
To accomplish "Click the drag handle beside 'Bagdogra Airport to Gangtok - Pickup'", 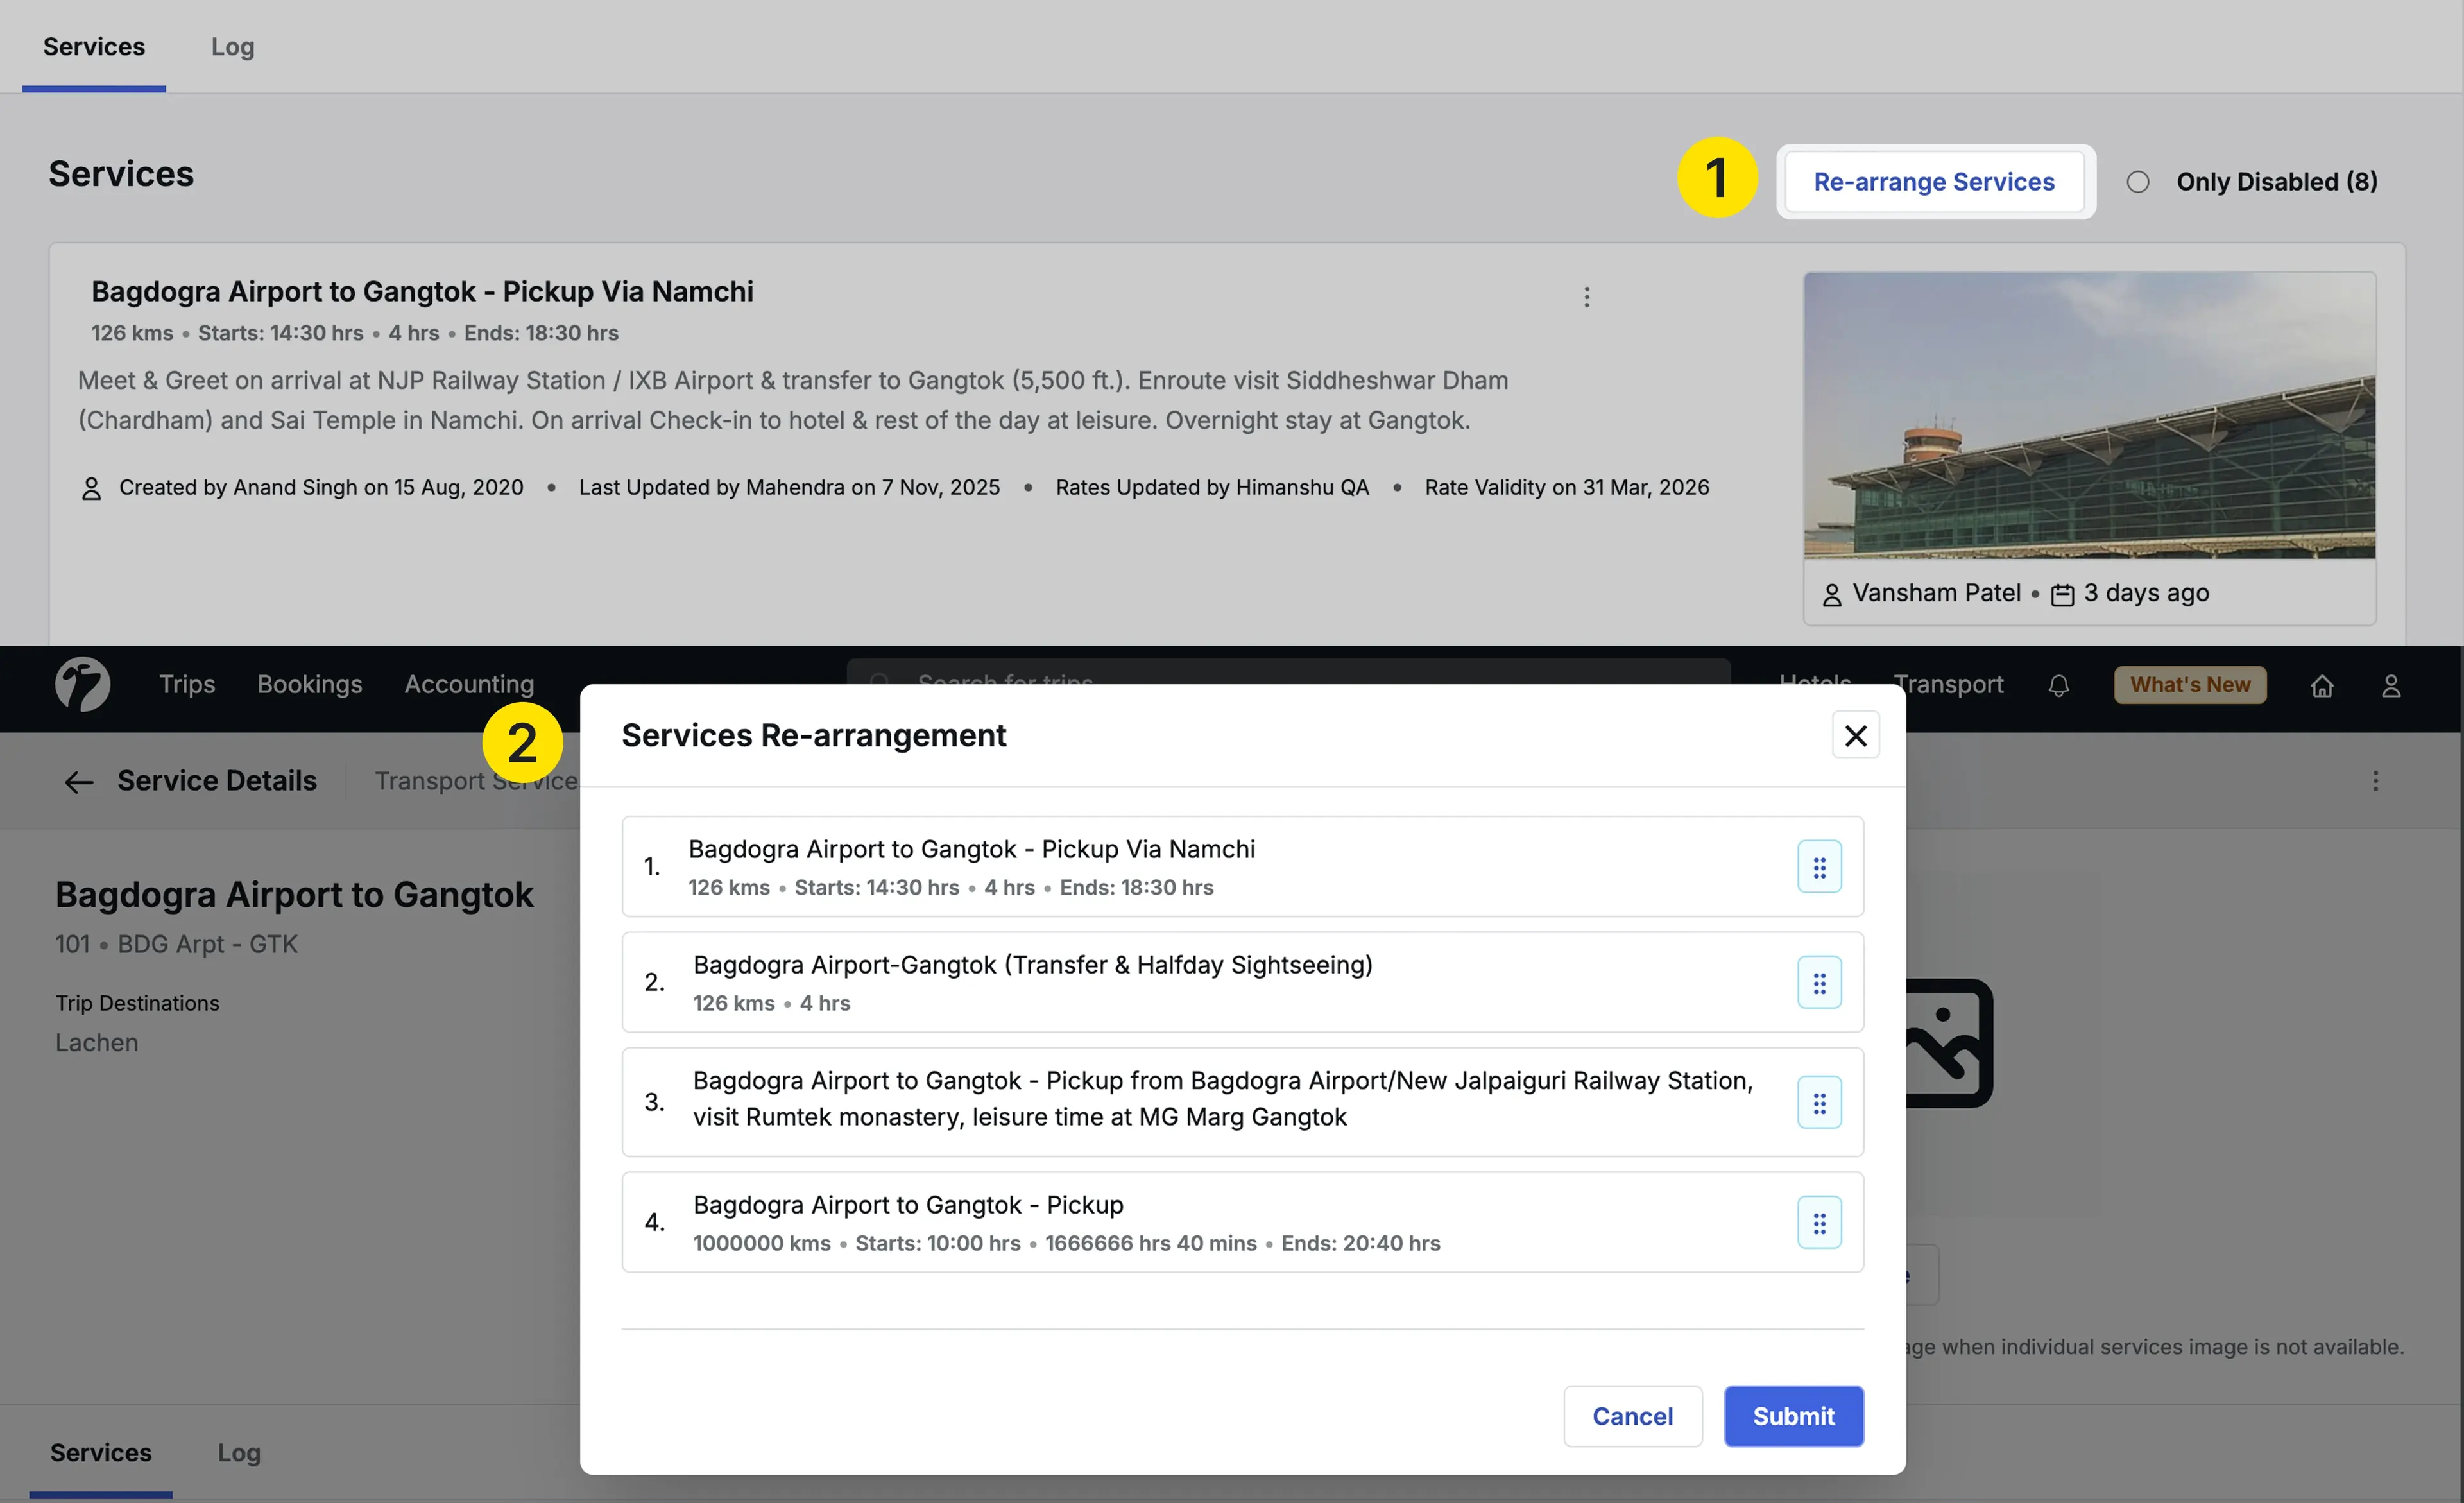I will coord(1819,1222).
